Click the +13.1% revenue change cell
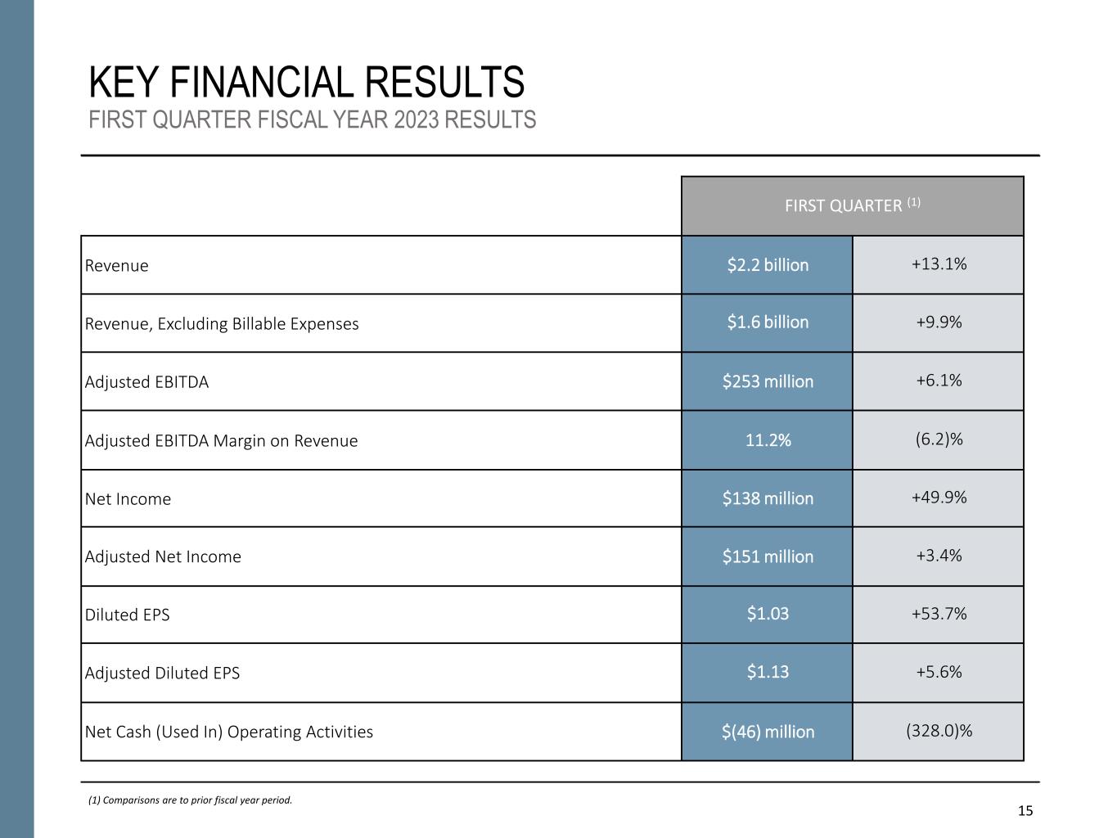 tap(938, 264)
